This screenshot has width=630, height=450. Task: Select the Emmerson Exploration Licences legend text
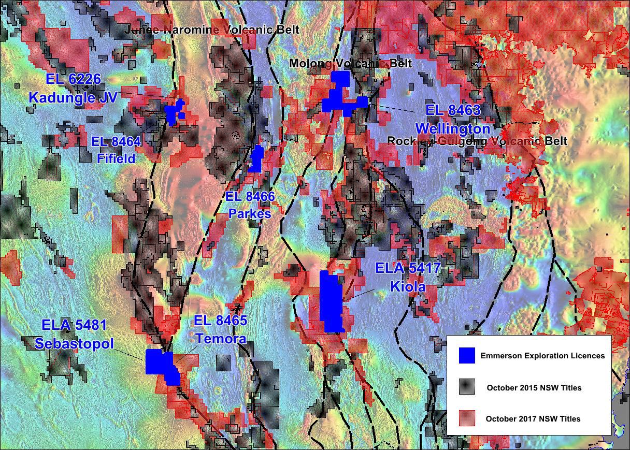tap(542, 356)
